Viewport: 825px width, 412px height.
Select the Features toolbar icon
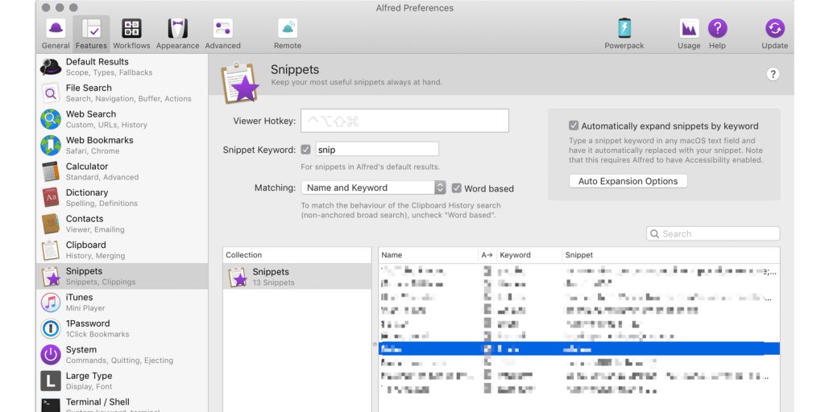point(91,34)
